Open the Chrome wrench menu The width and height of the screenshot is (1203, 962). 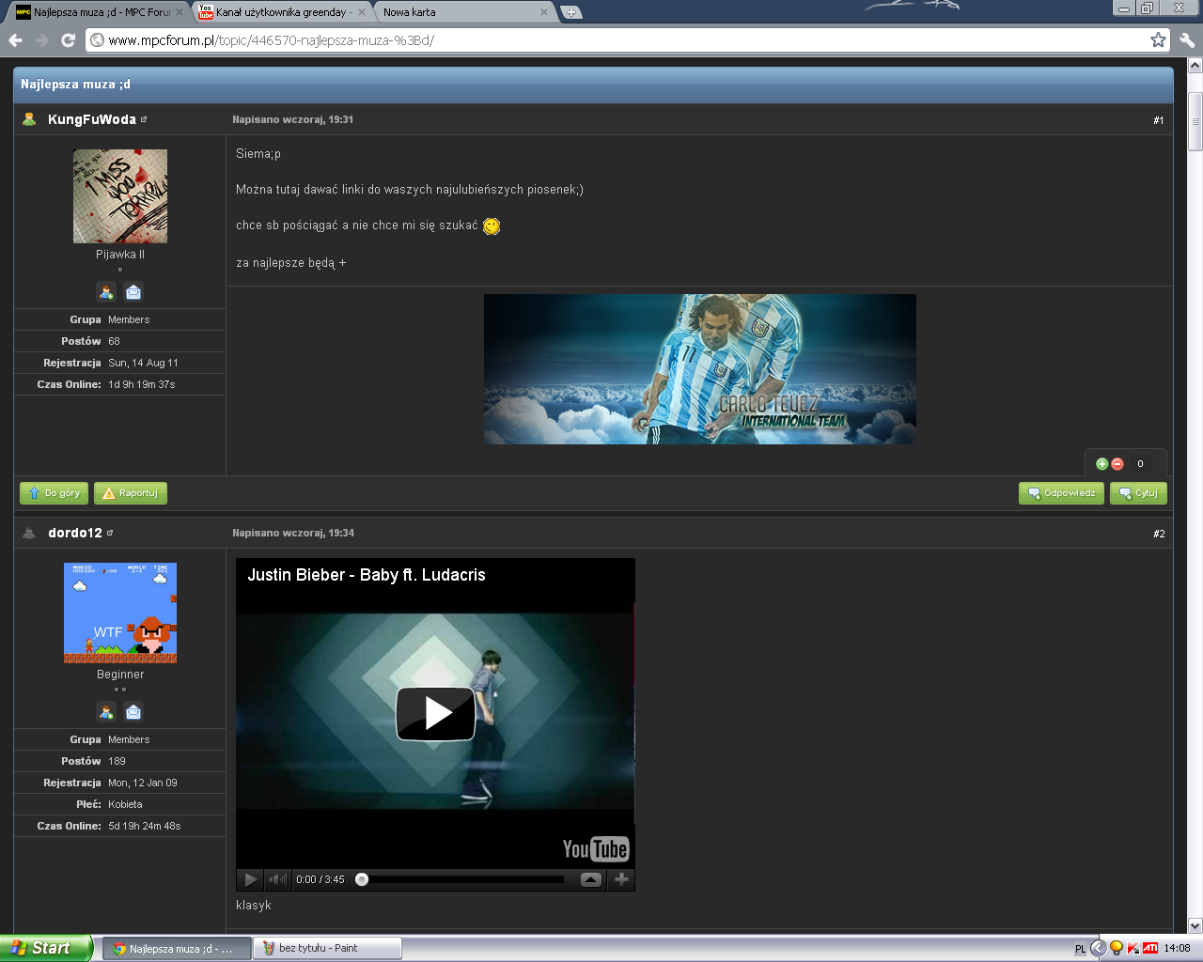pyautogui.click(x=1186, y=40)
